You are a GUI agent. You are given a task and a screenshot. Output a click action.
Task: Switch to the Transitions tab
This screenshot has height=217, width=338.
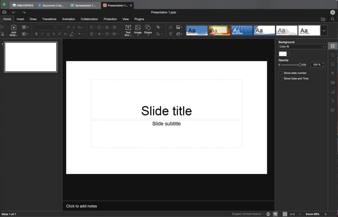[x=49, y=19]
